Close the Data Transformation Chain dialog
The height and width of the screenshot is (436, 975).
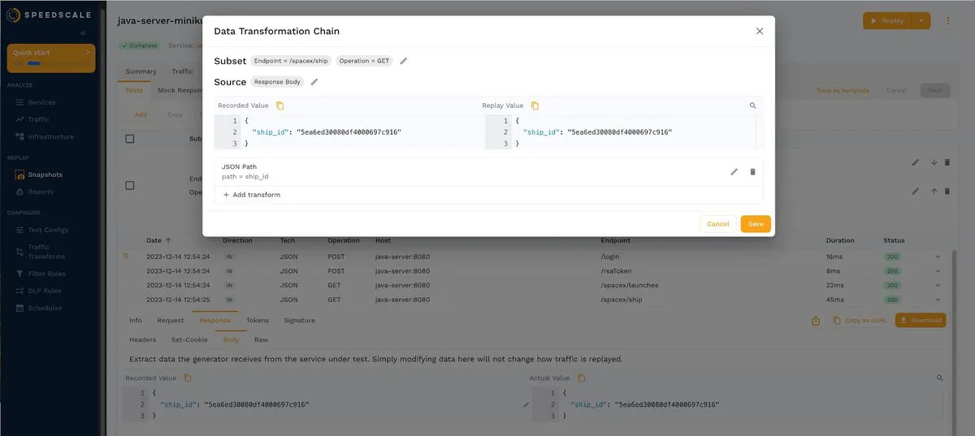(x=760, y=31)
